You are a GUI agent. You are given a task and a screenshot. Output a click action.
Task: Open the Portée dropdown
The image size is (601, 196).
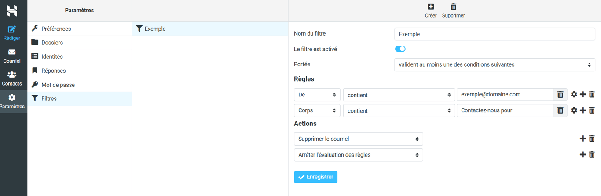pos(495,65)
